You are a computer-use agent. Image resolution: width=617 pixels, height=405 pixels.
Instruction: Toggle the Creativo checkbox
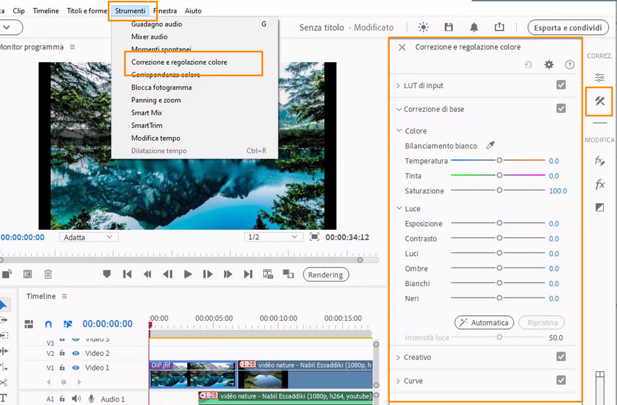[561, 357]
